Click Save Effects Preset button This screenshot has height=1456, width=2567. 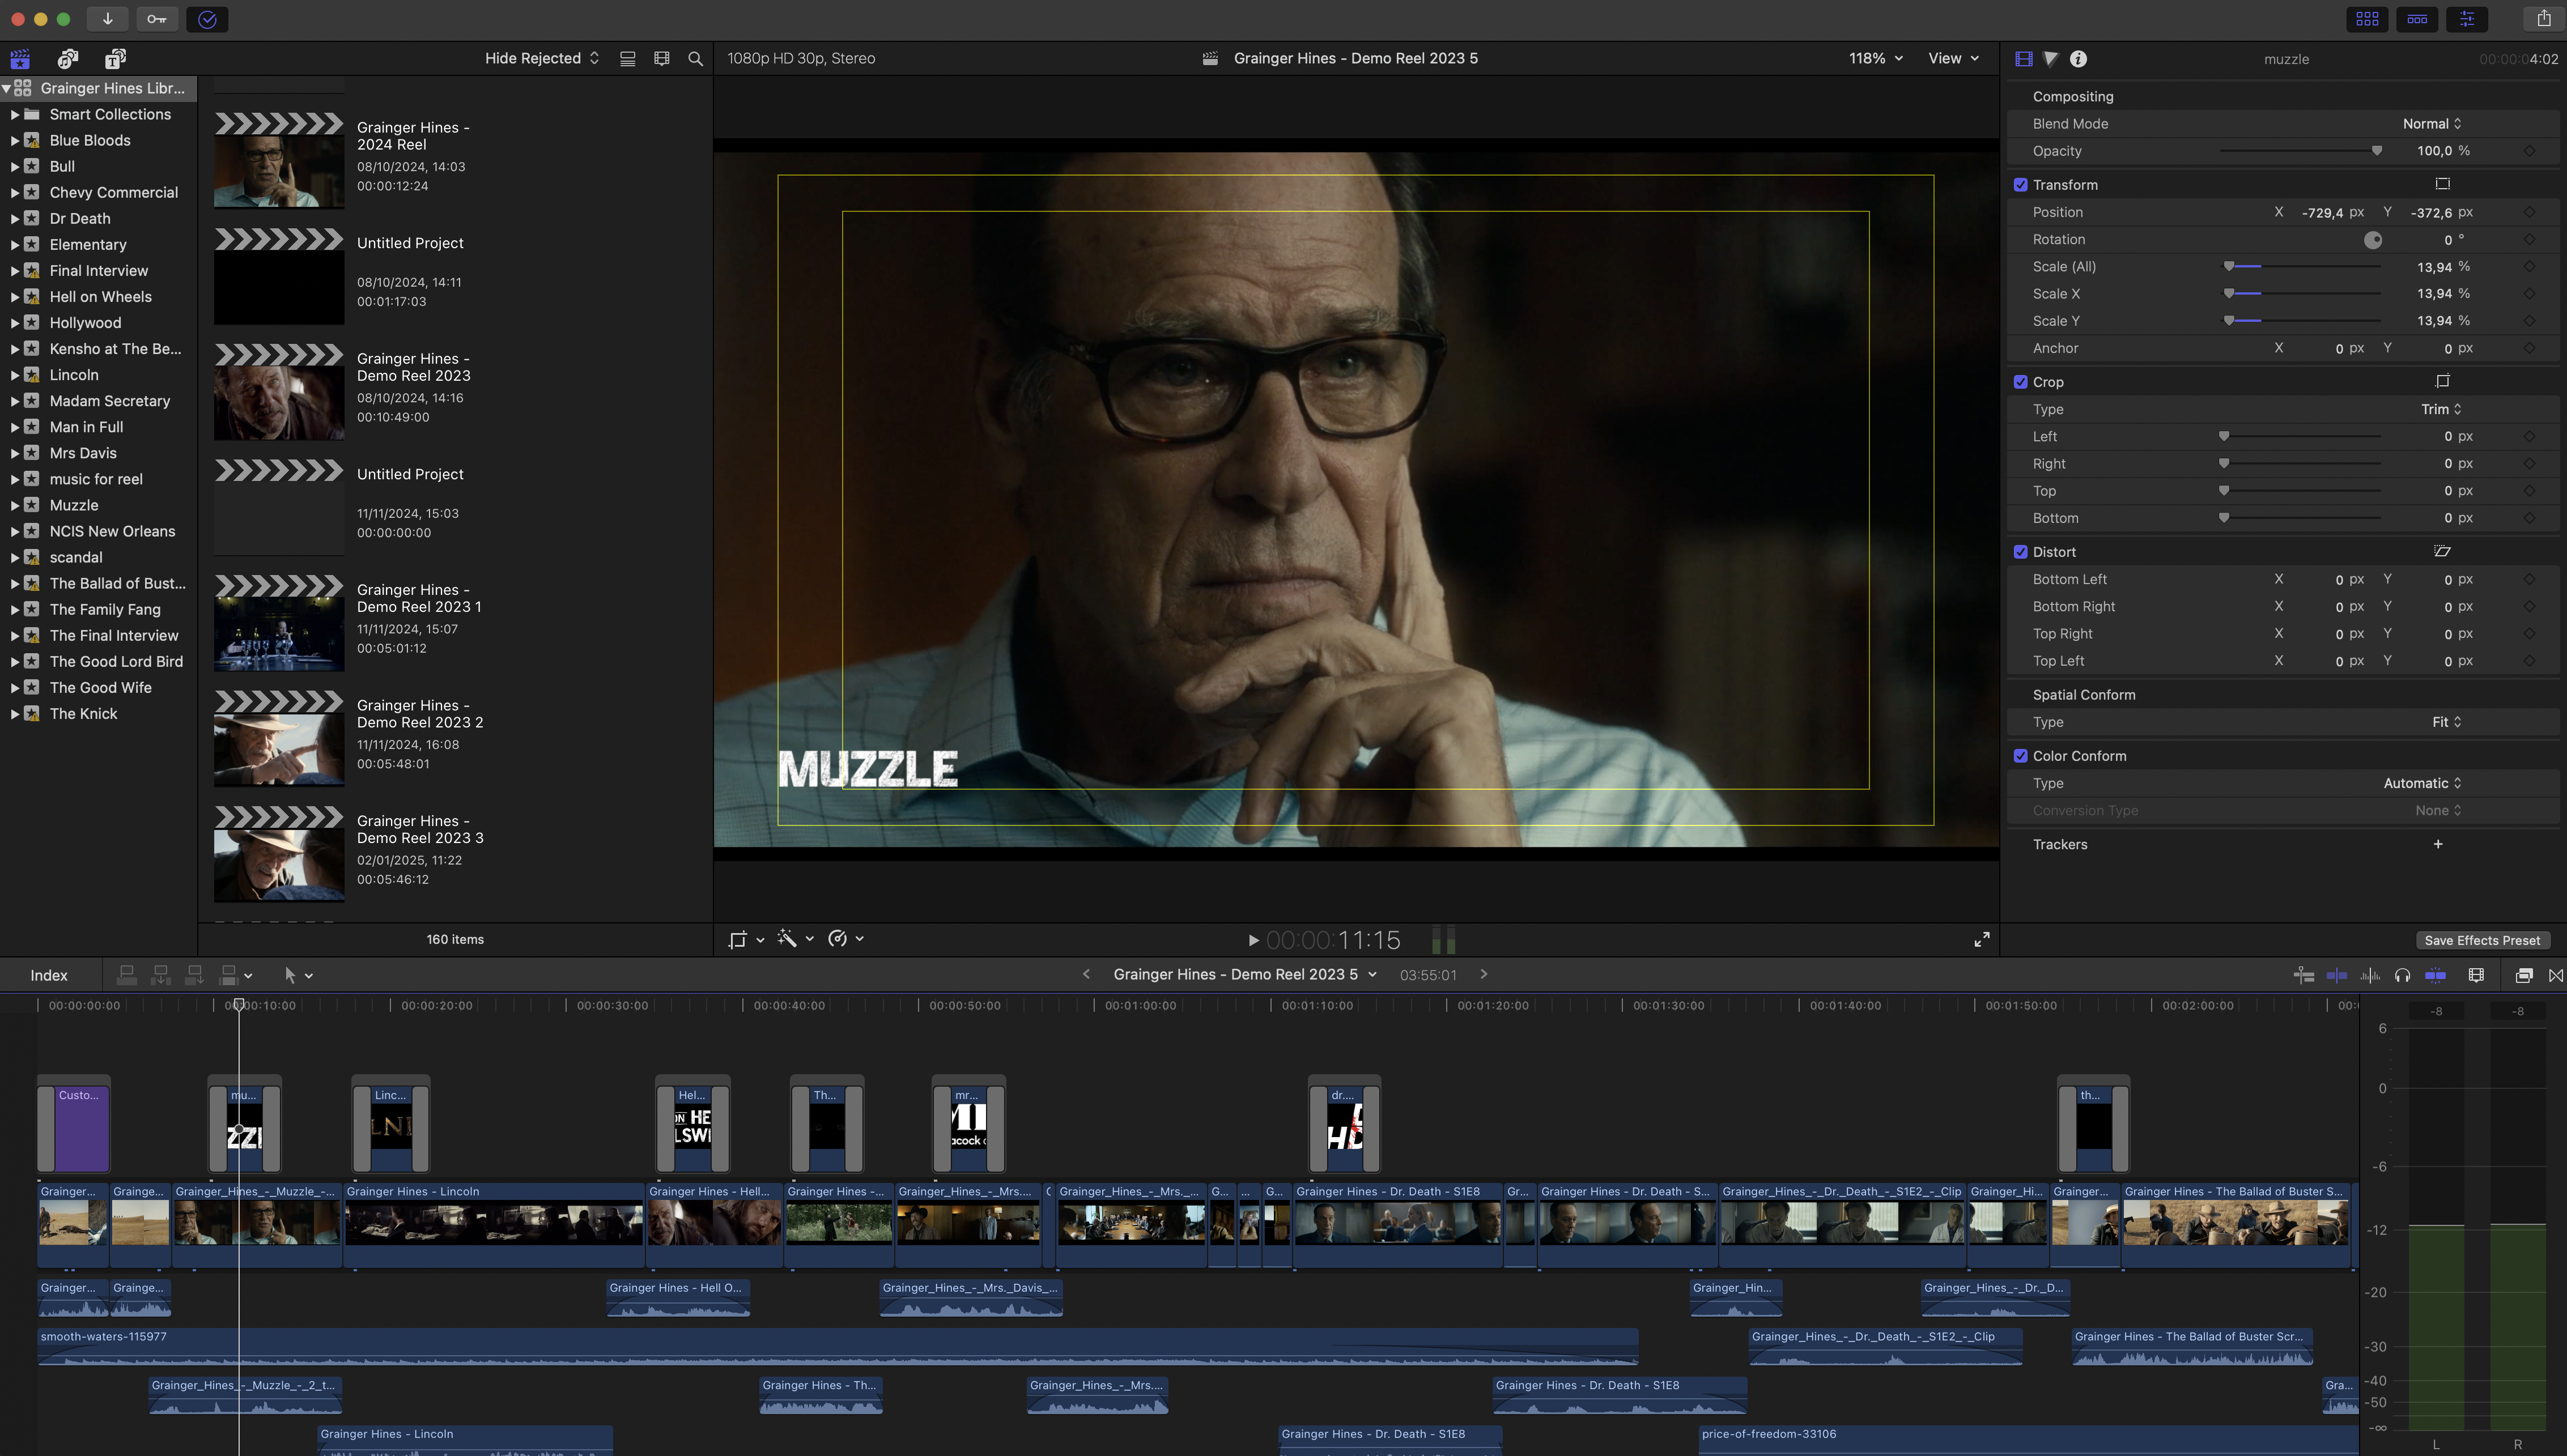2482,940
